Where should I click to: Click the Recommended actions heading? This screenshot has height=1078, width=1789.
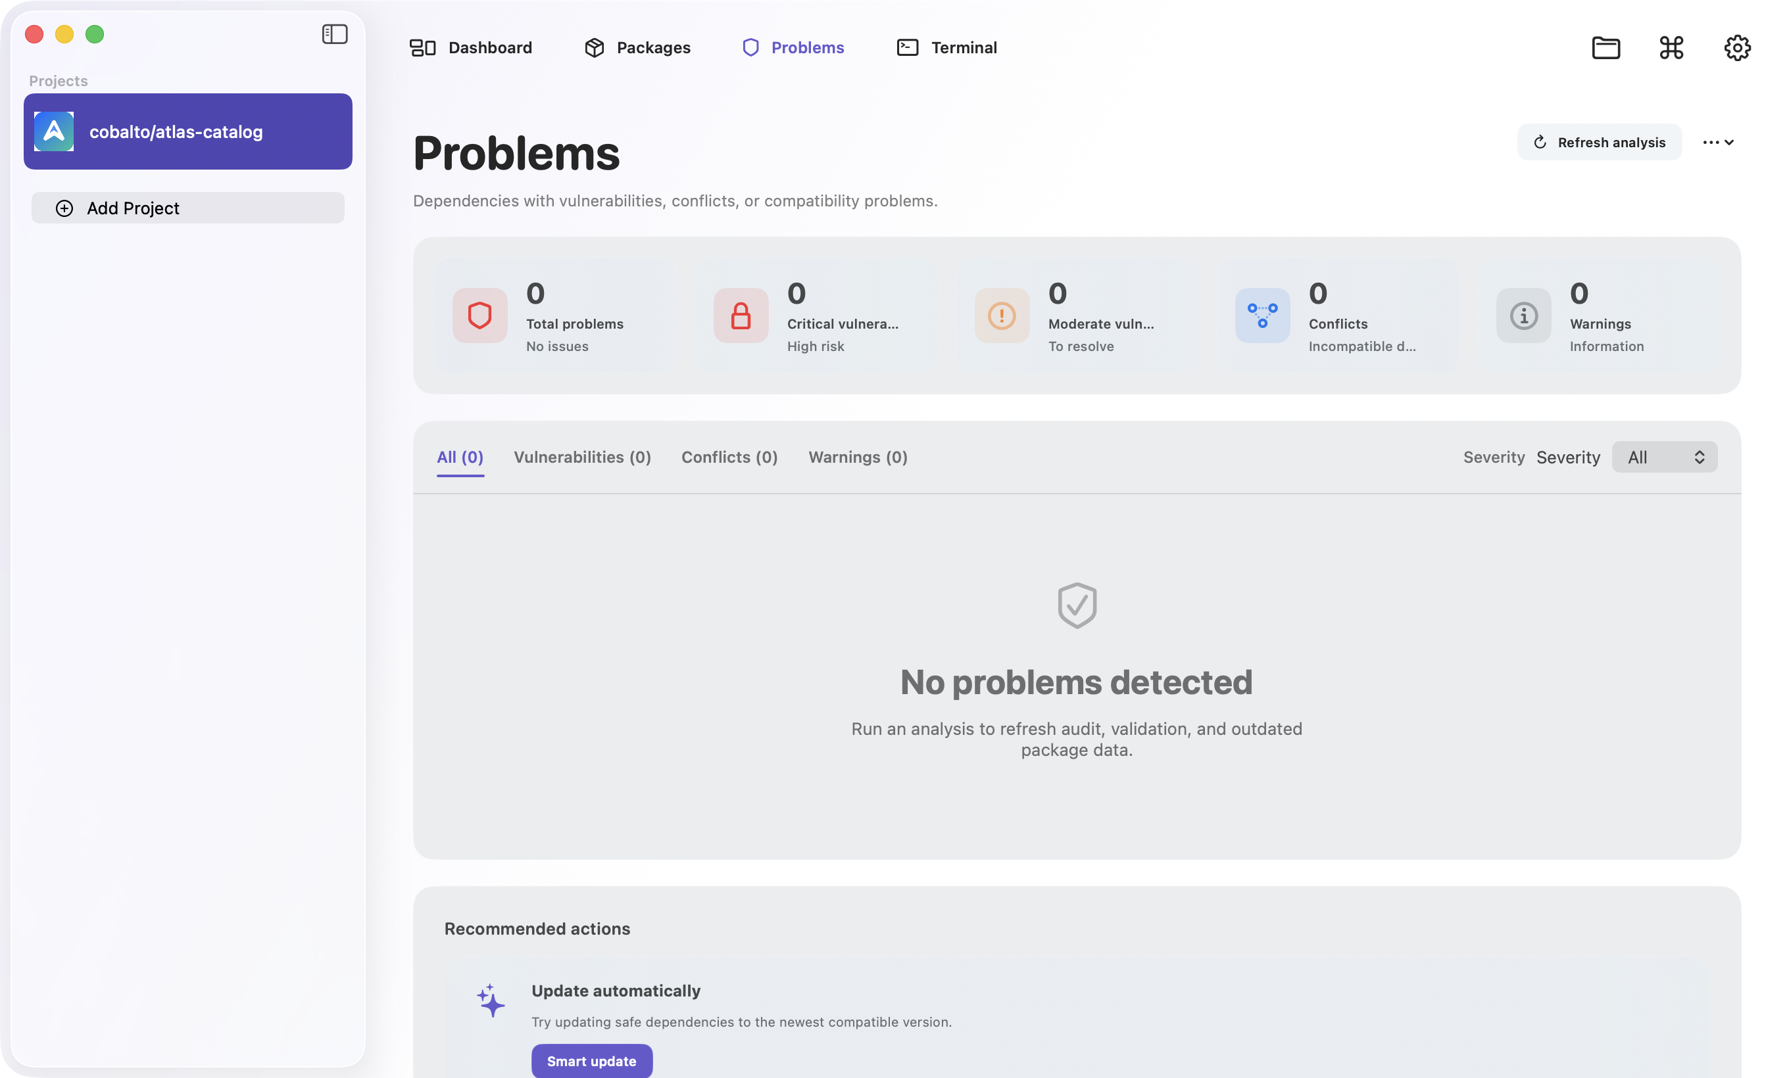tap(537, 929)
